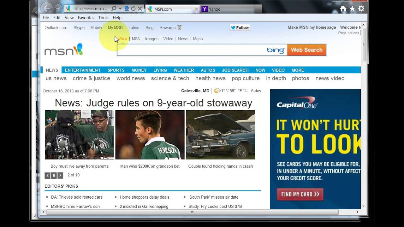The width and height of the screenshot is (404, 227).
Task: Click the search magnifier in address bar
Action: pos(114,9)
